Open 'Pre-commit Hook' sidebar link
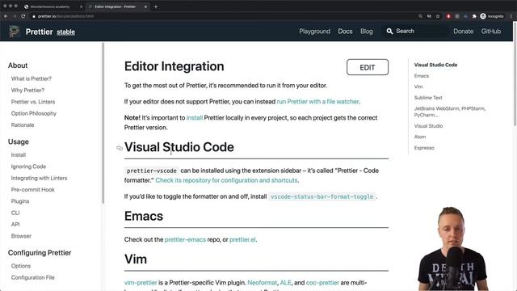517x291 pixels. tap(32, 189)
